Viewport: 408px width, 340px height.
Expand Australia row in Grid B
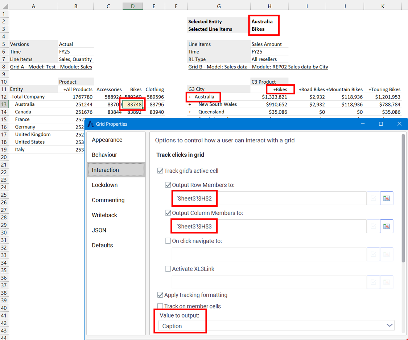point(190,97)
